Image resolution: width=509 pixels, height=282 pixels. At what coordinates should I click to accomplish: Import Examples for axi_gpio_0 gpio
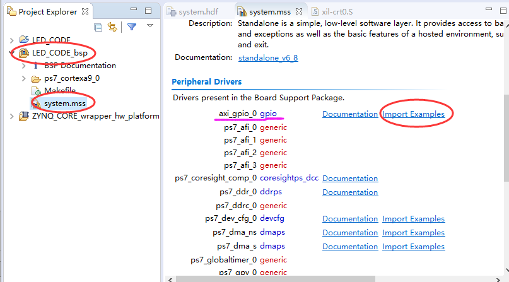point(413,114)
